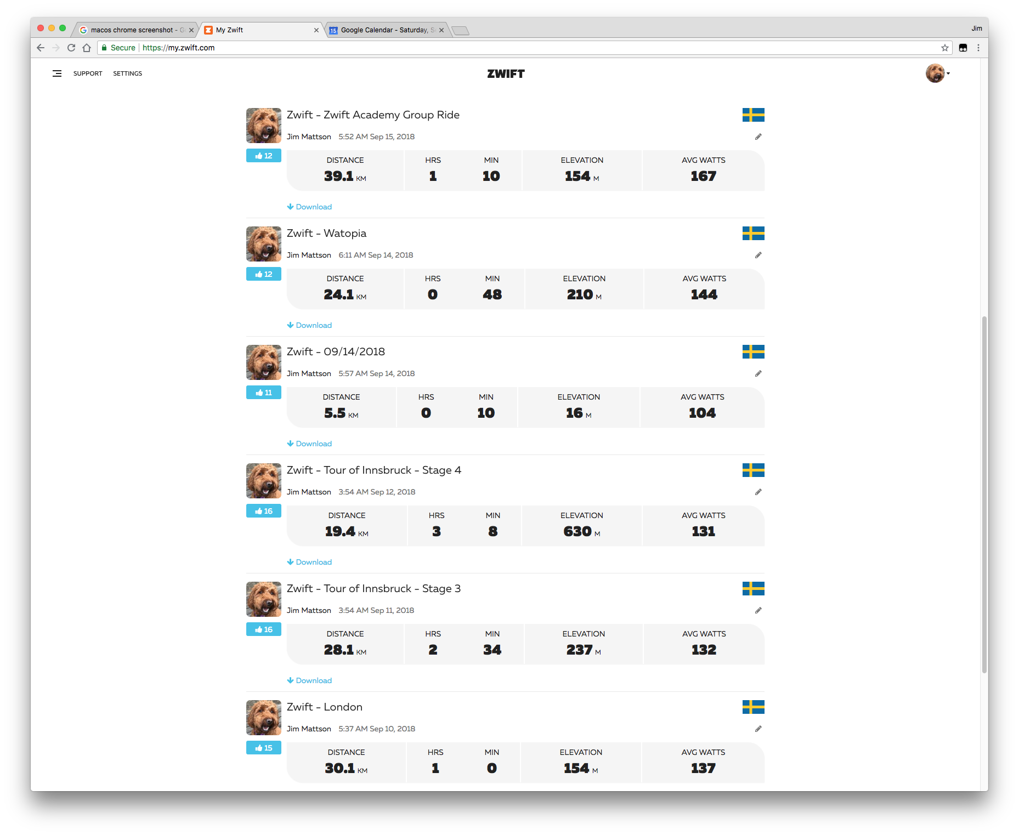This screenshot has height=835, width=1019.
Task: Expand the profile avatar dropdown
Action: pos(937,73)
